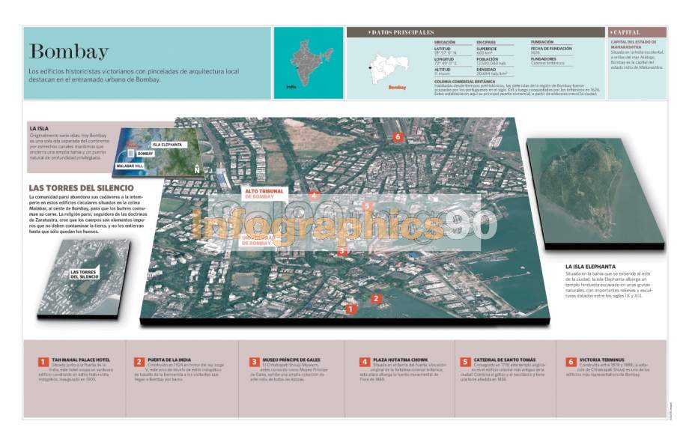Click the "LA ISLA" section heading
The image size is (689, 445).
click(x=39, y=128)
